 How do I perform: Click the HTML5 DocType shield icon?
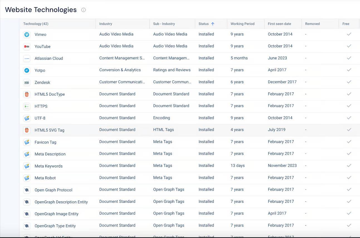click(27, 94)
